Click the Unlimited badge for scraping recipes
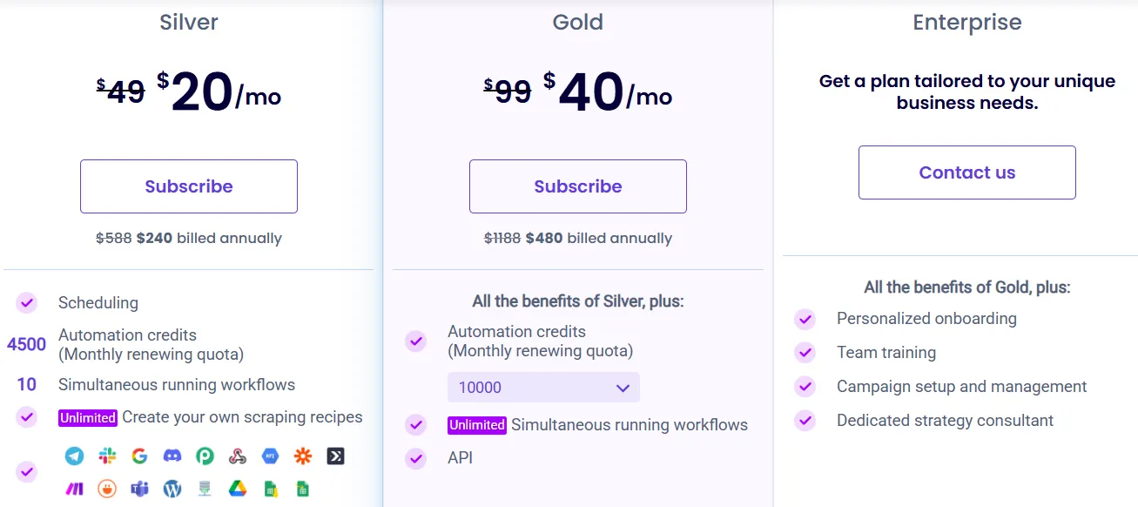This screenshot has height=507, width=1138. click(88, 418)
